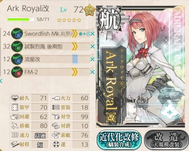Click the FM-2 fighter-bomber icon

pos(17,72)
